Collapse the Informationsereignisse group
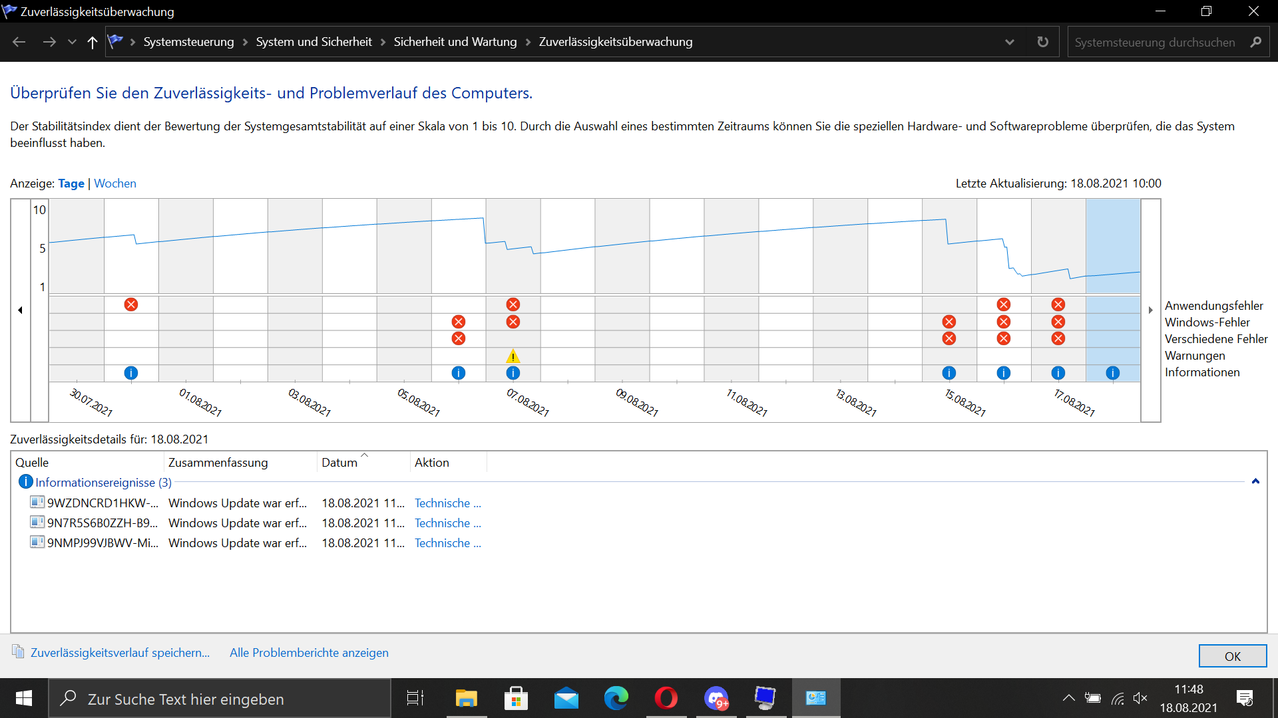Screen dimensions: 1278x718 tap(1255, 481)
